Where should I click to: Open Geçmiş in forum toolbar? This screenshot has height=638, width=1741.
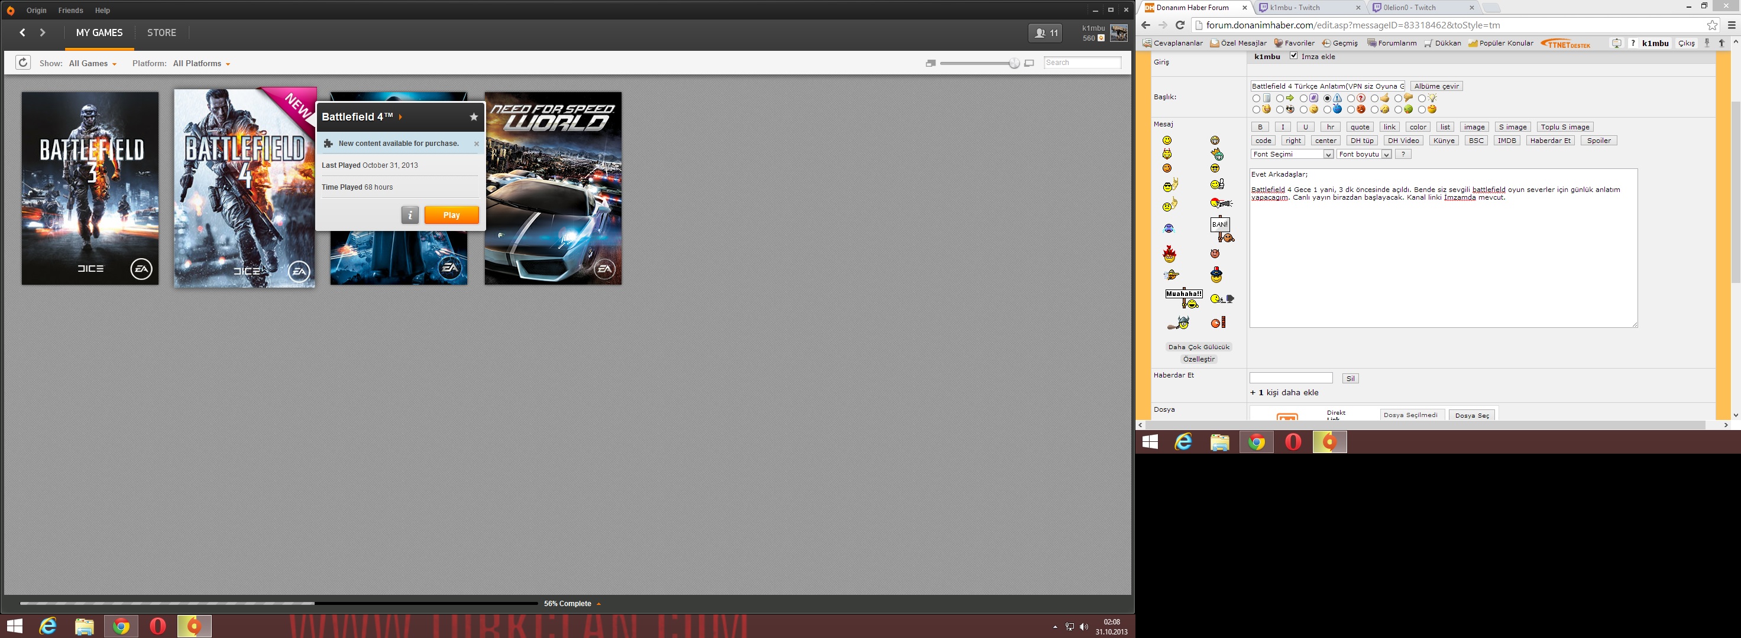[1339, 43]
